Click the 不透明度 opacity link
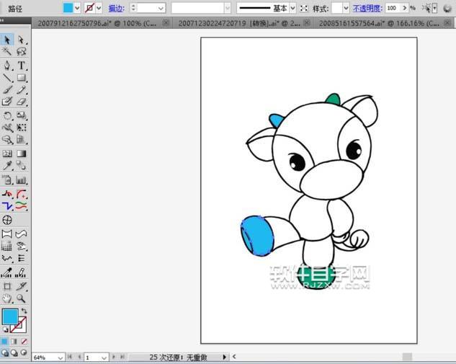Image resolution: width=456 pixels, height=364 pixels. [x=367, y=8]
